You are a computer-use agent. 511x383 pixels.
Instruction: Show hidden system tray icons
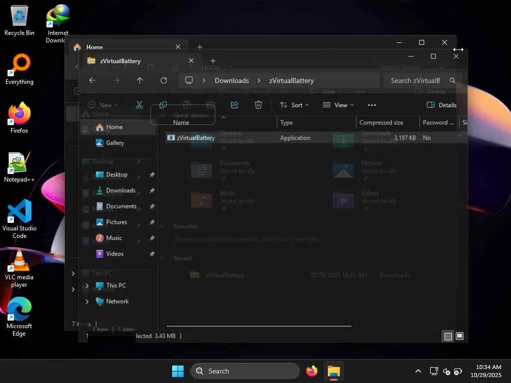pos(418,371)
